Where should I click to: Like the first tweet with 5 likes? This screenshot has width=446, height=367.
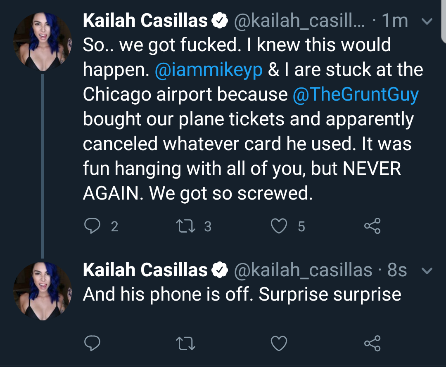[279, 226]
